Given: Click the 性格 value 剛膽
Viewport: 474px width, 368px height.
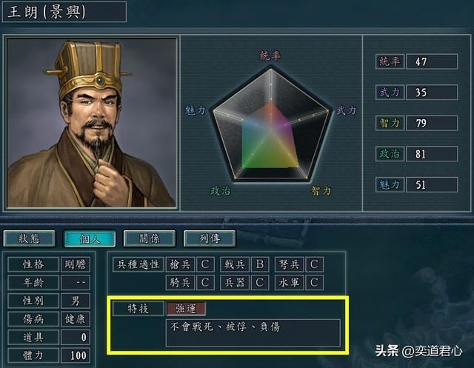Looking at the screenshot, I should pyautogui.click(x=76, y=264).
